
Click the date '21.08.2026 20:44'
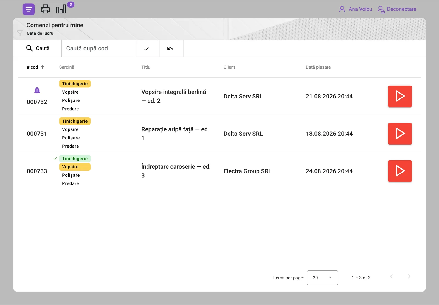(329, 96)
